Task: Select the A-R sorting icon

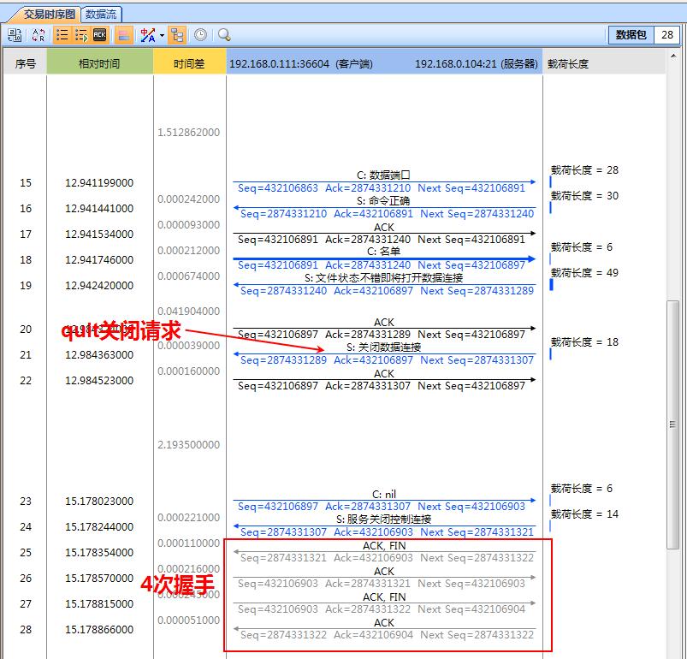Action: [38, 35]
